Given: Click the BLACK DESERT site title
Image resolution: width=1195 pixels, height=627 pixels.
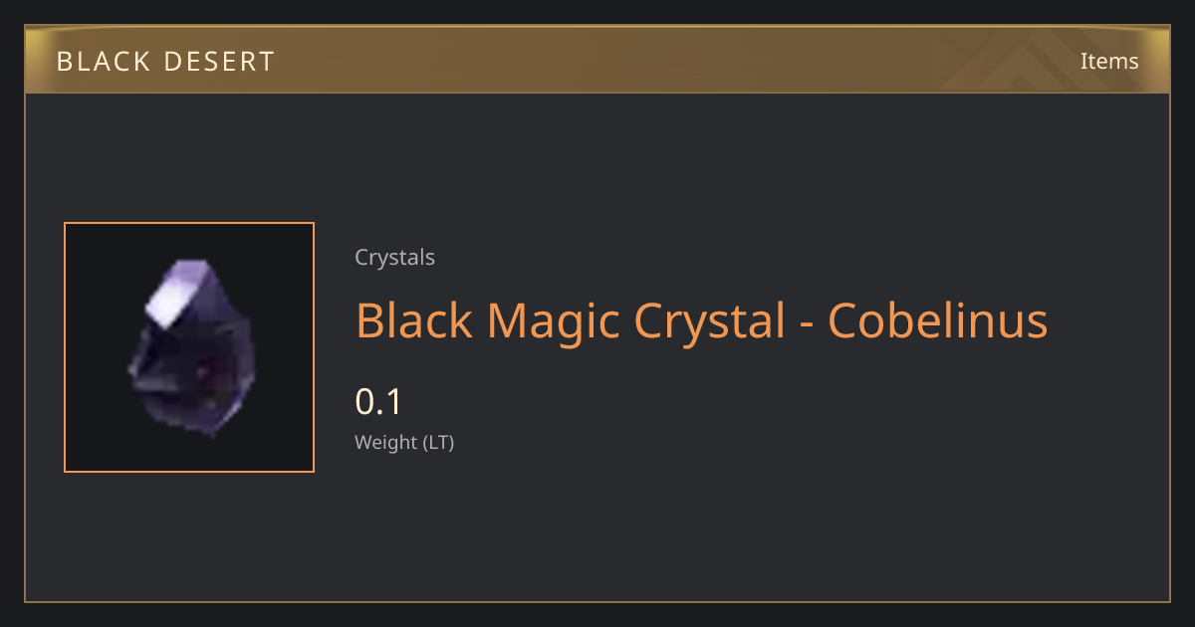Looking at the screenshot, I should click(166, 62).
